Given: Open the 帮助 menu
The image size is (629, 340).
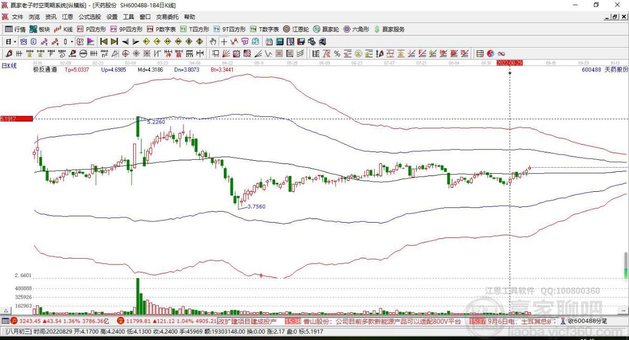Looking at the screenshot, I should [190, 17].
